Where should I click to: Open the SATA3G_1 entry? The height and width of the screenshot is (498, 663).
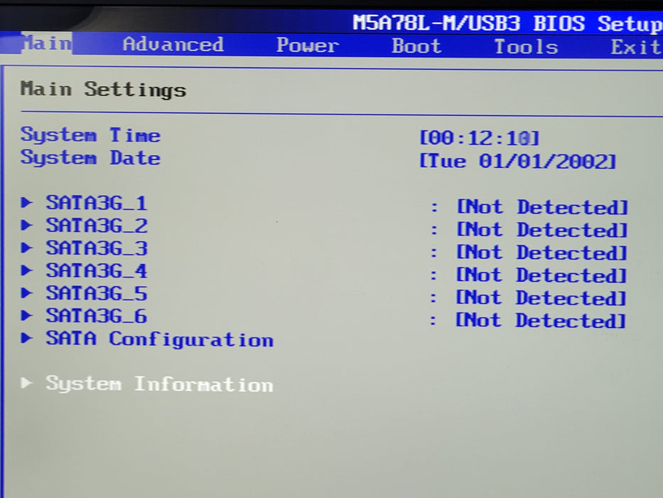click(x=97, y=203)
